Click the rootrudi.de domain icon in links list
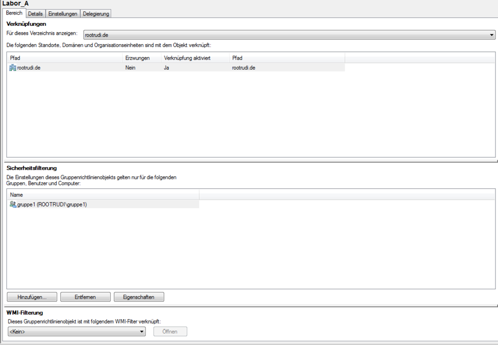Screen dimensions: 498x345 pos(13,68)
